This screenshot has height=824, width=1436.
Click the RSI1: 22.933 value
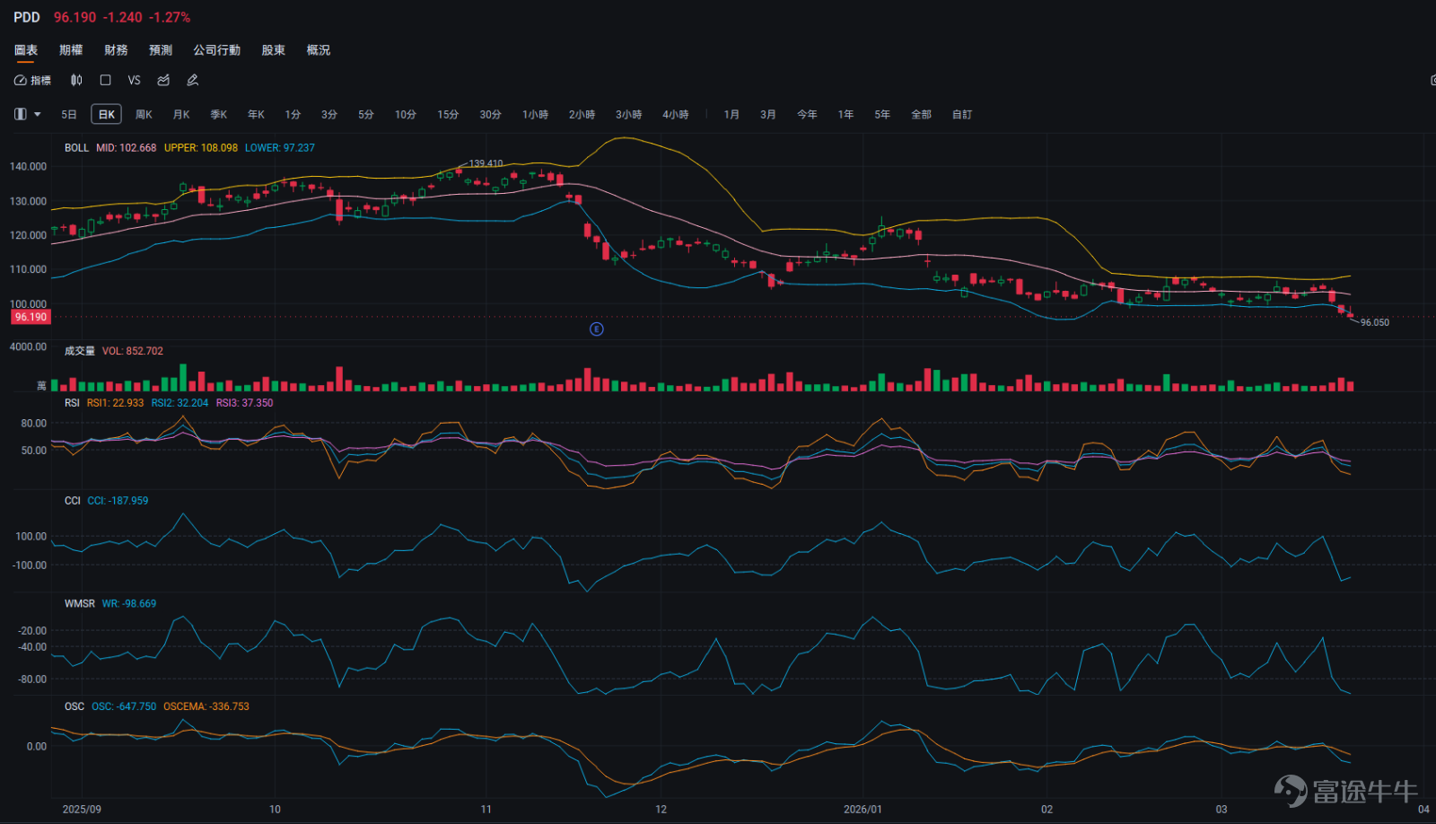[x=115, y=403]
